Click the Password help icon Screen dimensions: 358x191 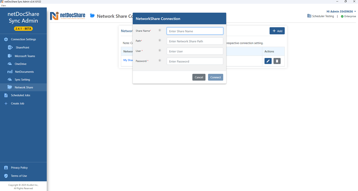click(x=160, y=60)
